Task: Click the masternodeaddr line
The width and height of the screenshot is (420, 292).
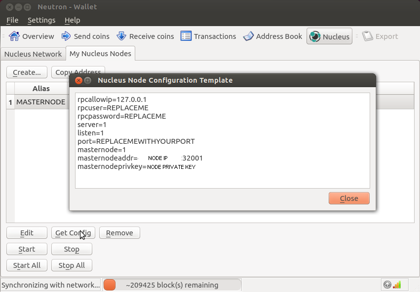Action: coord(140,158)
